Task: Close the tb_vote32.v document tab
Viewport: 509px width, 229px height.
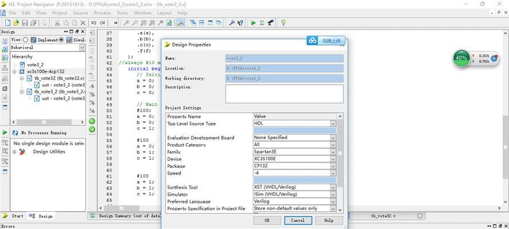Action: tap(420, 216)
